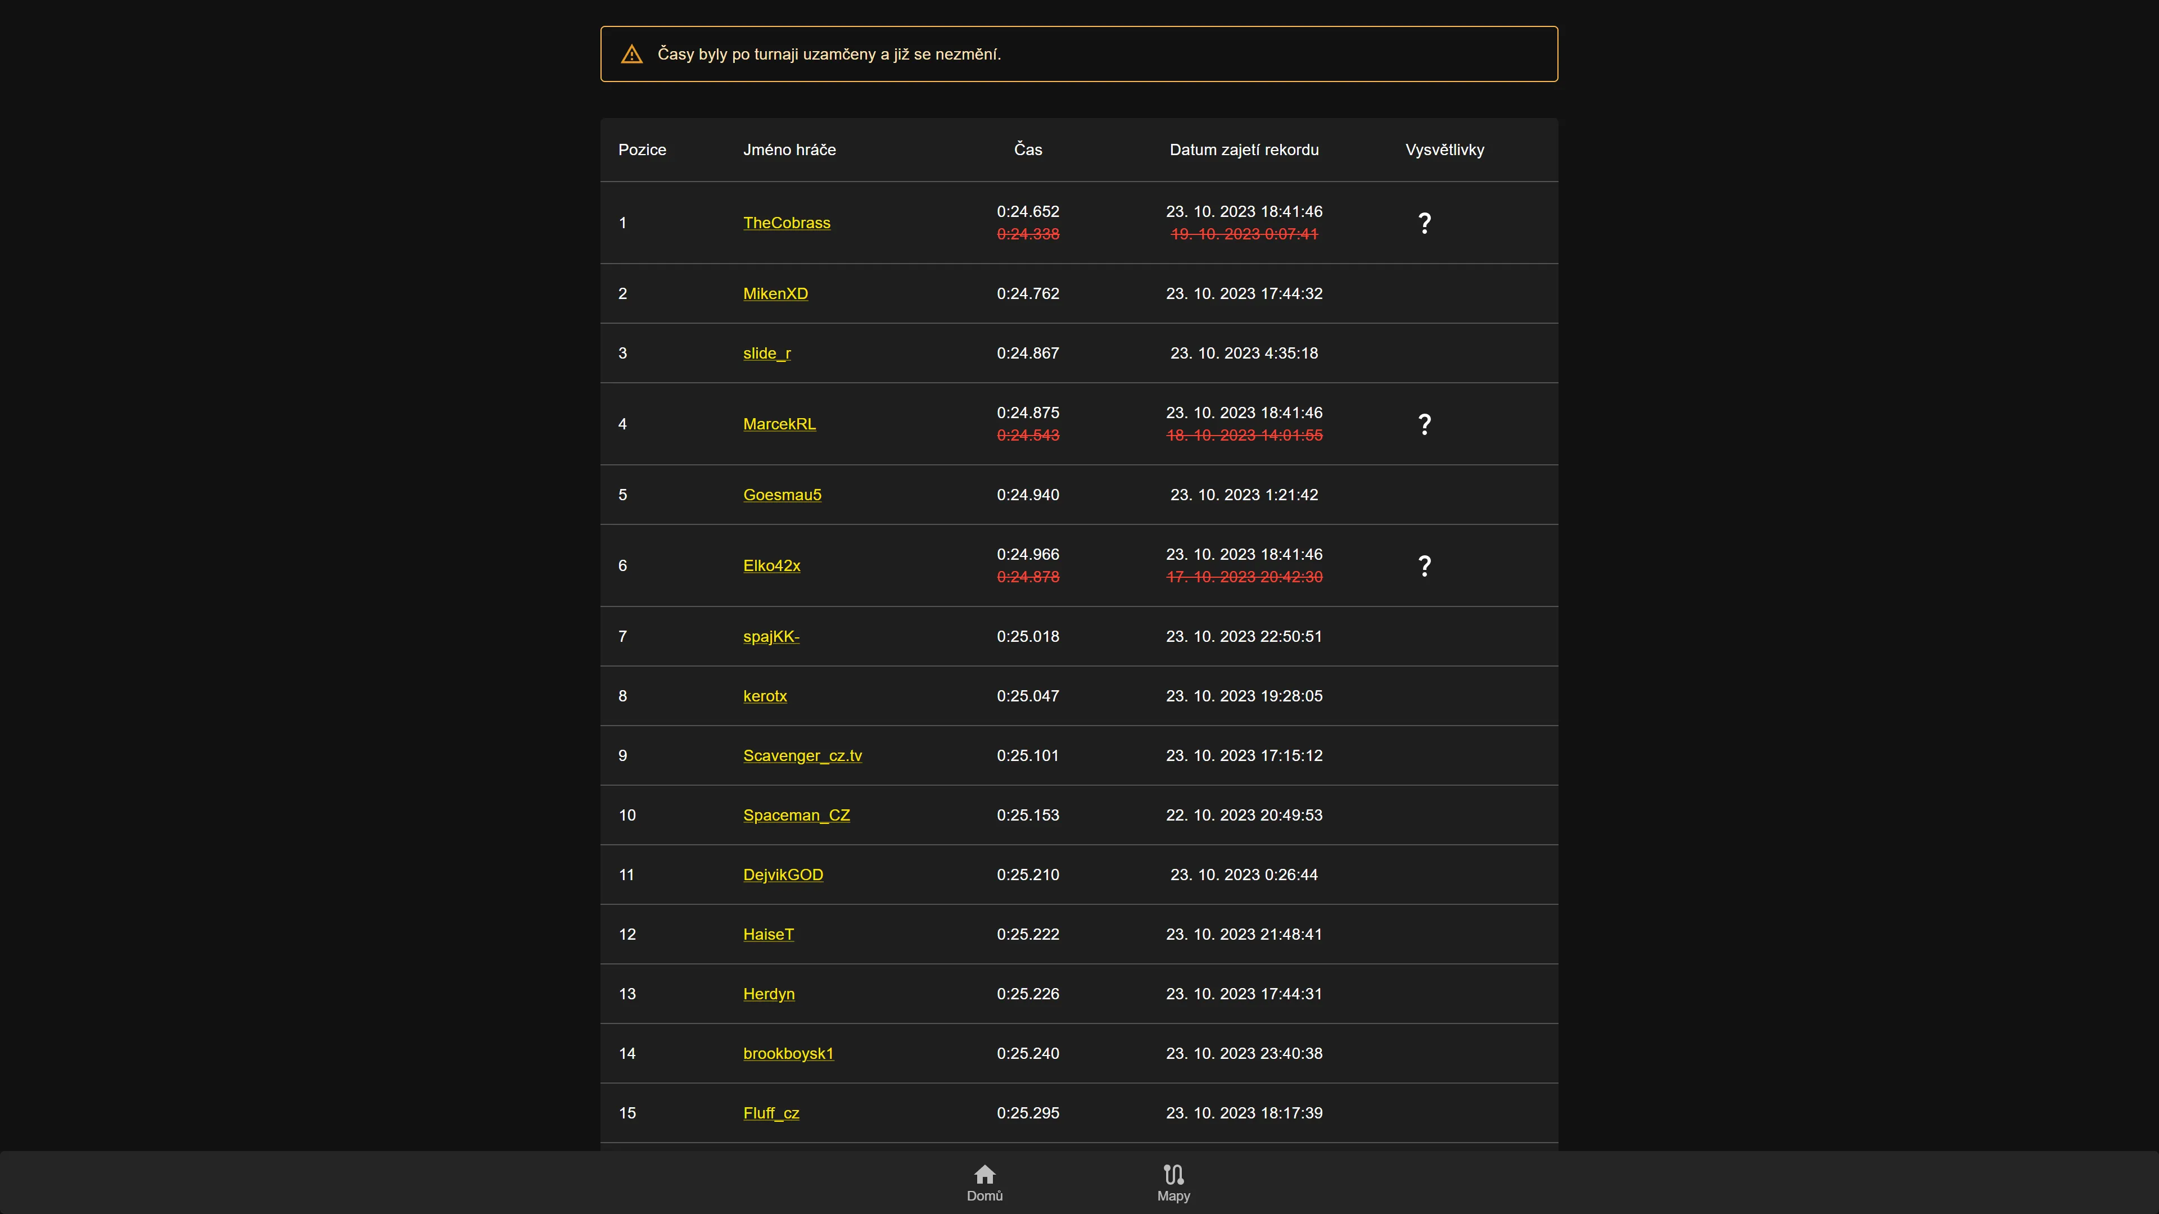Select the date 23. 10. 2023 18:17:39
This screenshot has width=2159, height=1214.
(x=1244, y=1113)
